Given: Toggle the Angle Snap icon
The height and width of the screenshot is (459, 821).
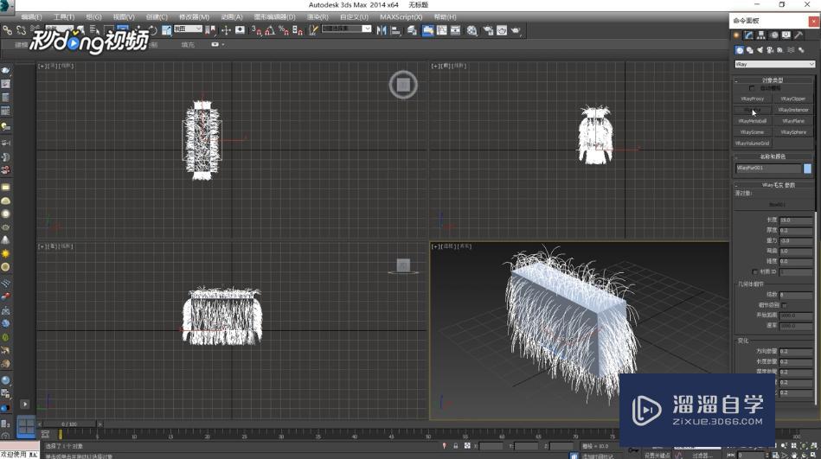Looking at the screenshot, I should click(270, 30).
